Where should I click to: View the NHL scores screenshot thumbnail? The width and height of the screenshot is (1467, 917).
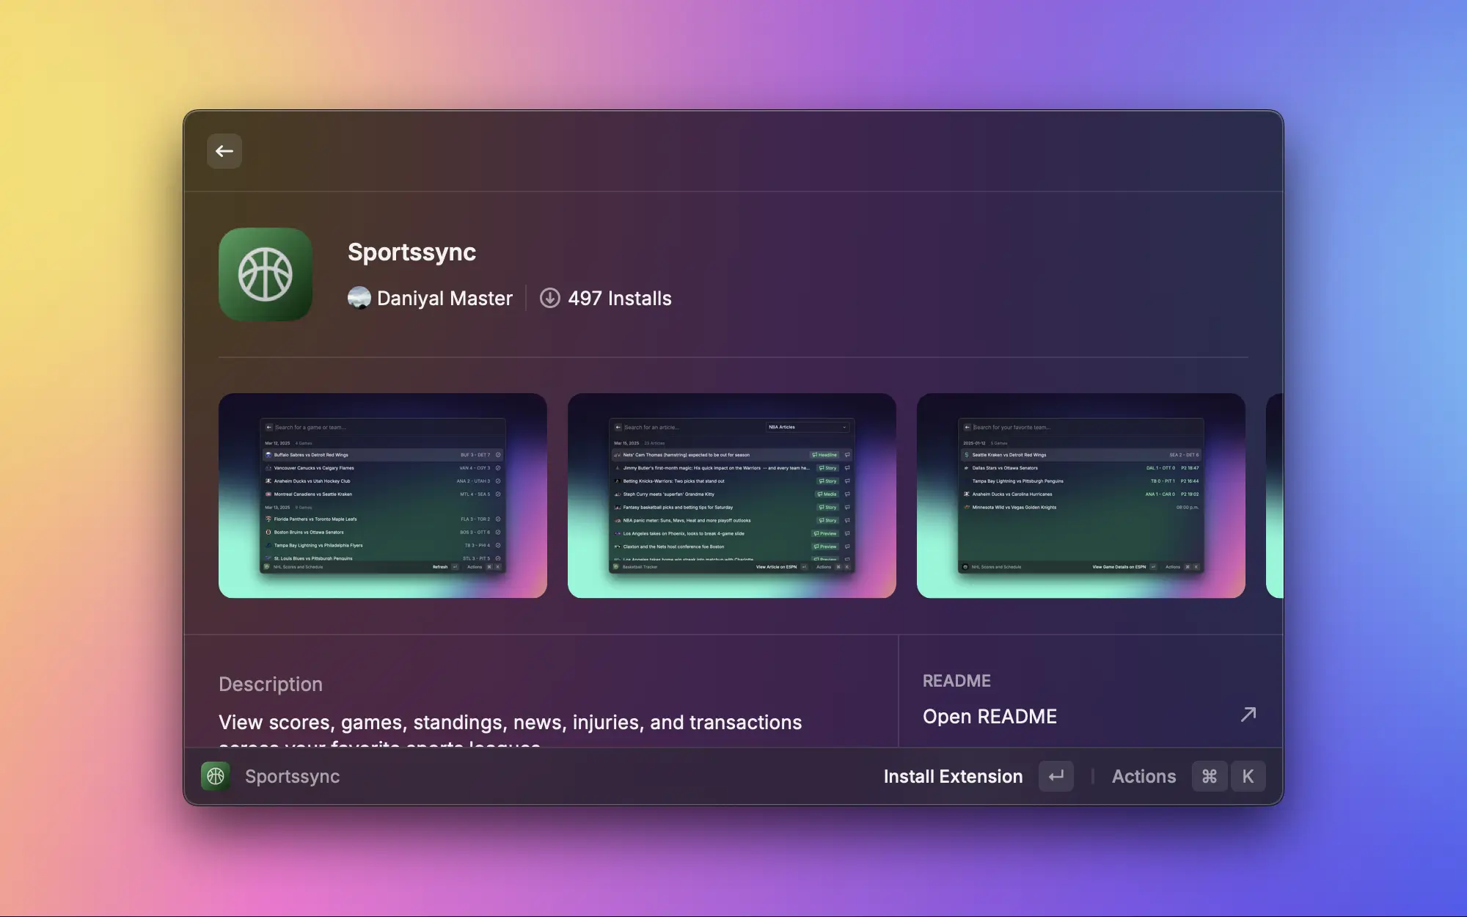[383, 496]
